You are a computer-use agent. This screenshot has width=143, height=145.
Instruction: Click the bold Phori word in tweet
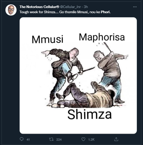(x=106, y=12)
